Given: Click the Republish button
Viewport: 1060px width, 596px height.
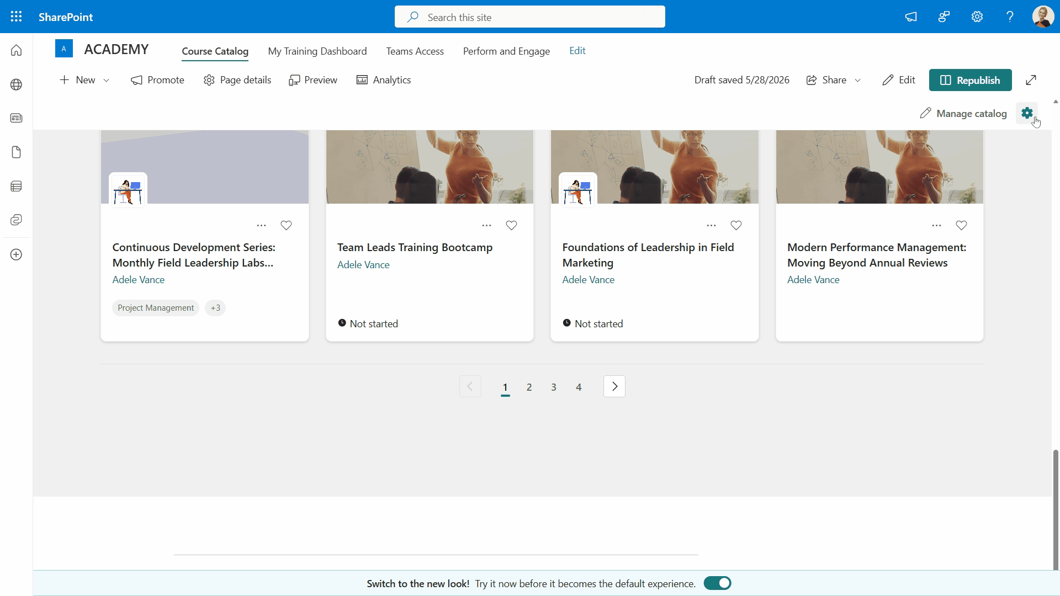Looking at the screenshot, I should click(x=970, y=80).
